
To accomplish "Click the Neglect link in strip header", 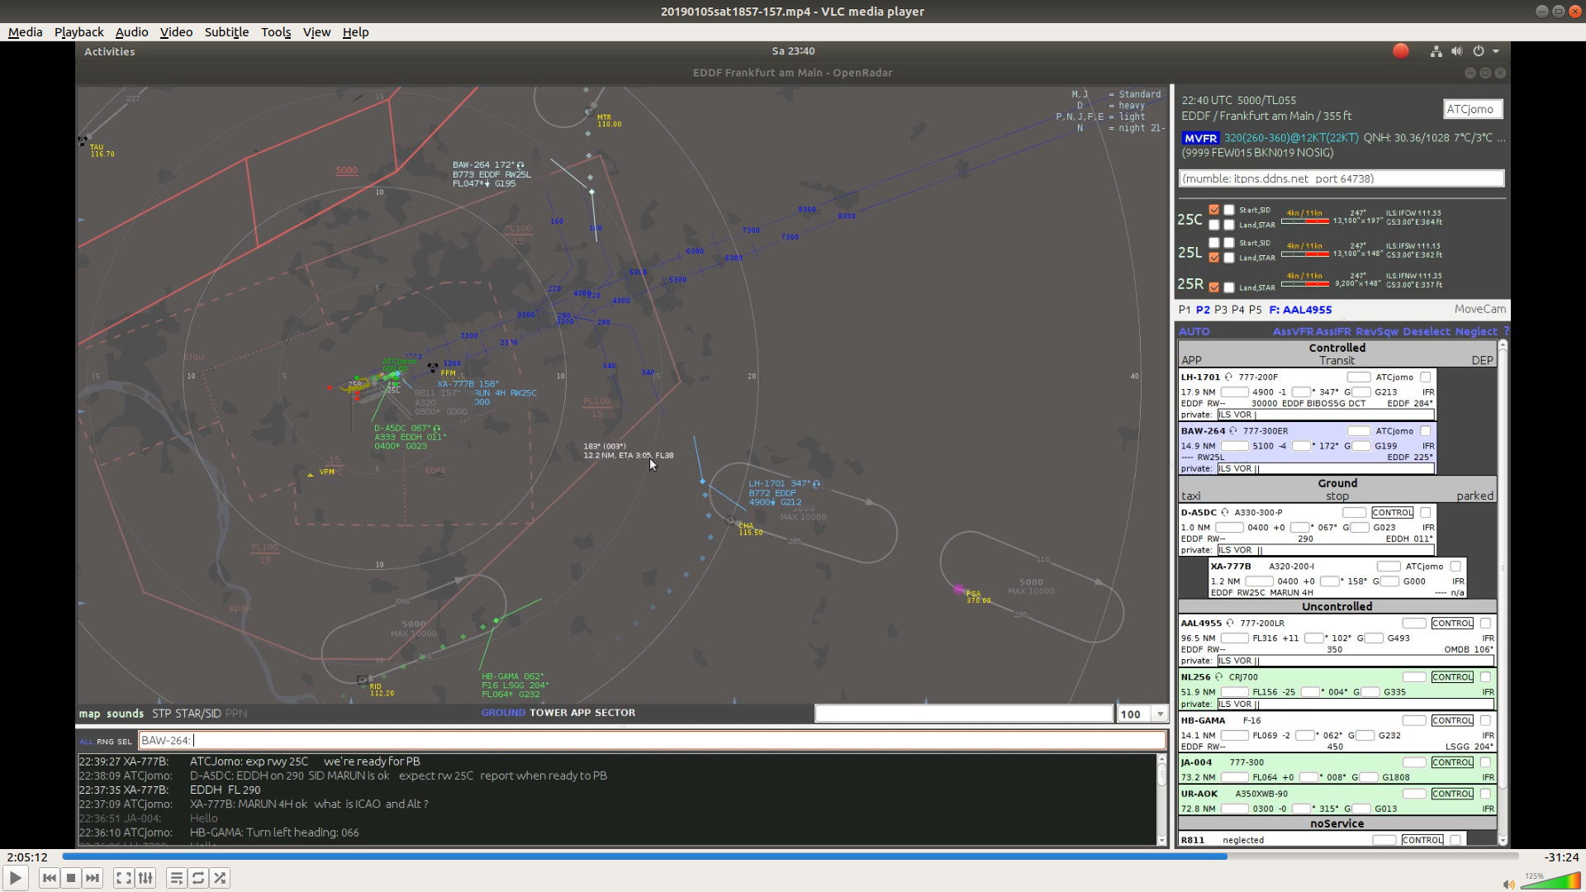I will pos(1476,331).
